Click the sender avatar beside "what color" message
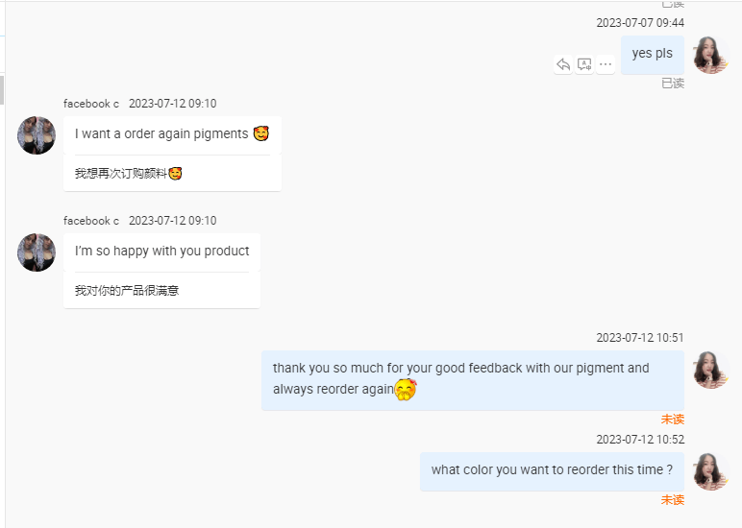742x528 pixels. point(710,471)
